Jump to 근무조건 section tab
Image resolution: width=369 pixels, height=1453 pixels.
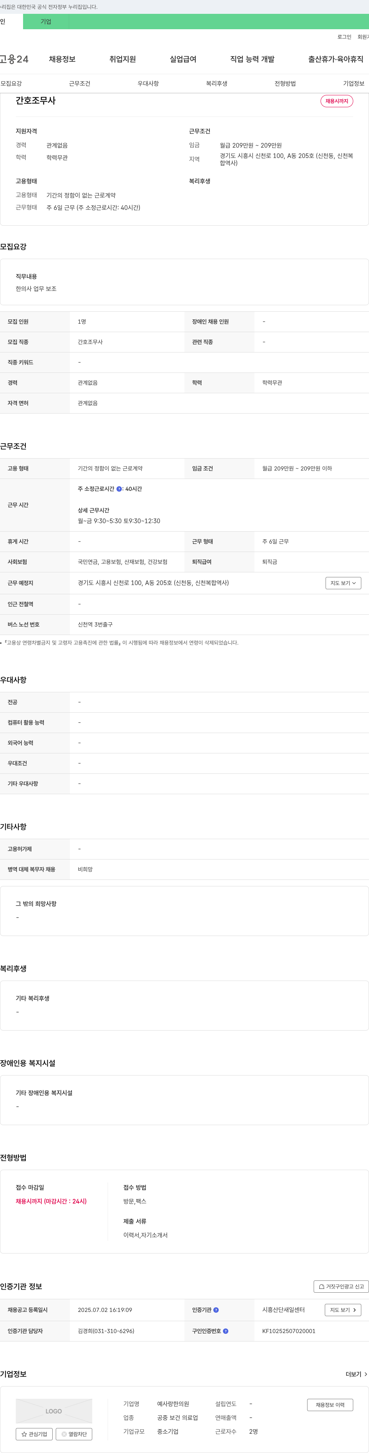[x=80, y=83]
